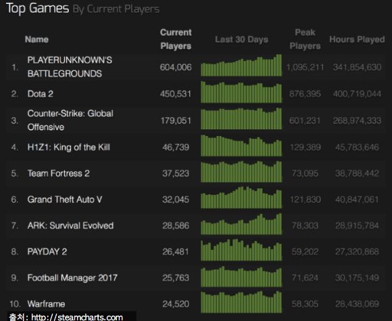Open the ARK: Survival Evolved link
The height and width of the screenshot is (321, 392).
pos(70,226)
